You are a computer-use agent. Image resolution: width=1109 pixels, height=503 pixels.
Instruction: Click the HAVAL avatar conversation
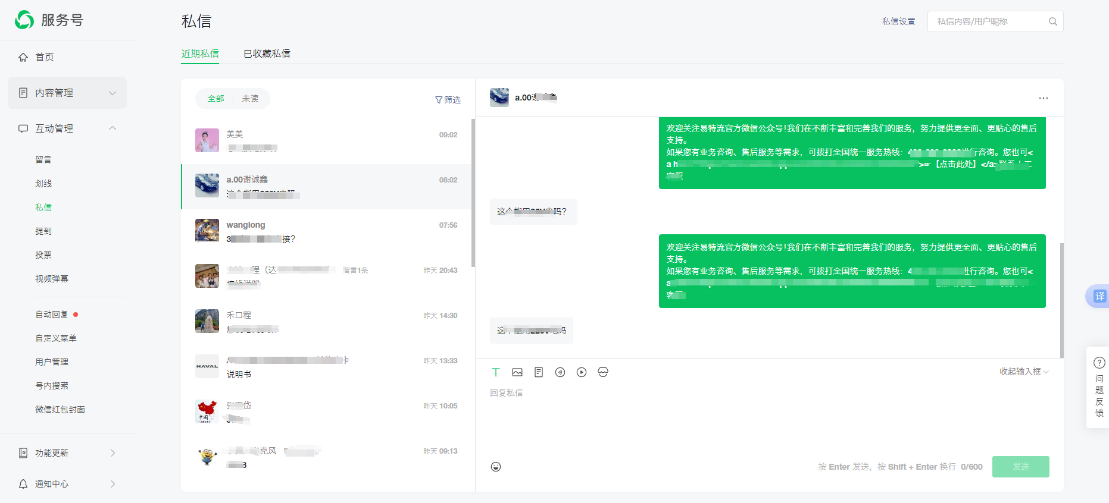tap(326, 367)
